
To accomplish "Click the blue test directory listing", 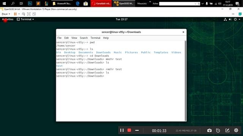I will click(x=59, y=66).
